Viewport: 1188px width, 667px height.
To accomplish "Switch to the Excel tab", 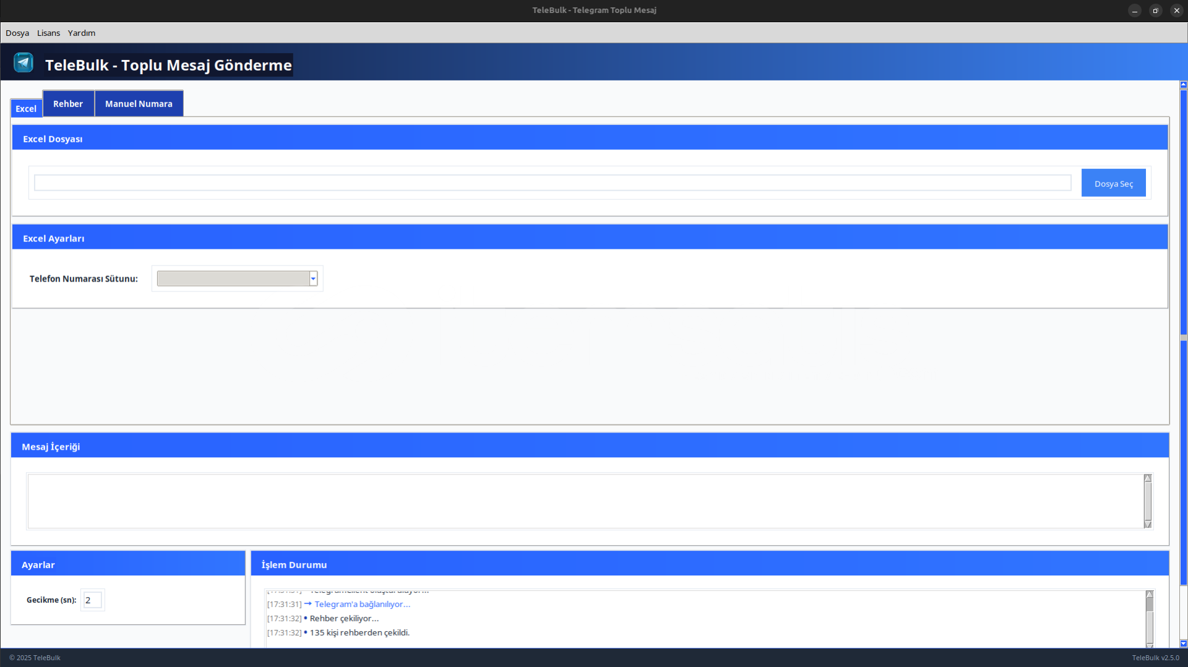I will click(x=26, y=108).
